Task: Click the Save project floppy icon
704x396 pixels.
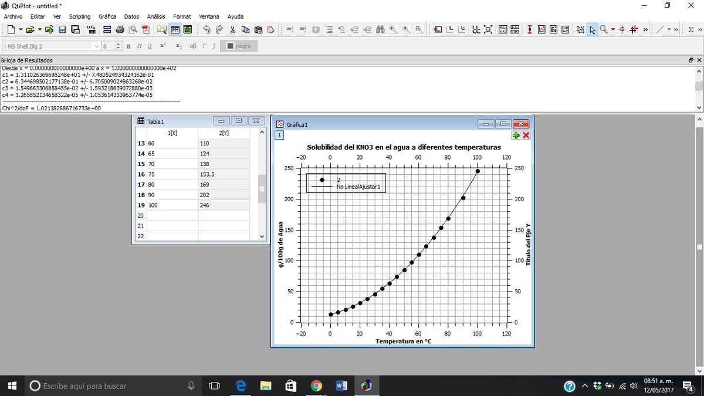Action: (x=62, y=29)
